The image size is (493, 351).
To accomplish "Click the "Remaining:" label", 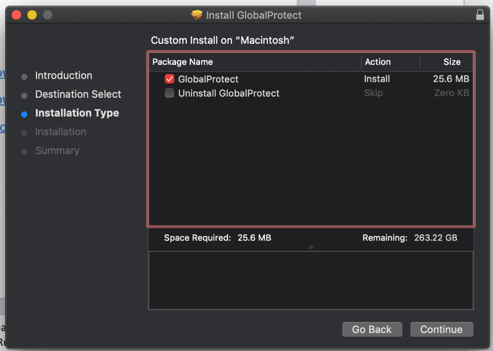I will pos(385,238).
